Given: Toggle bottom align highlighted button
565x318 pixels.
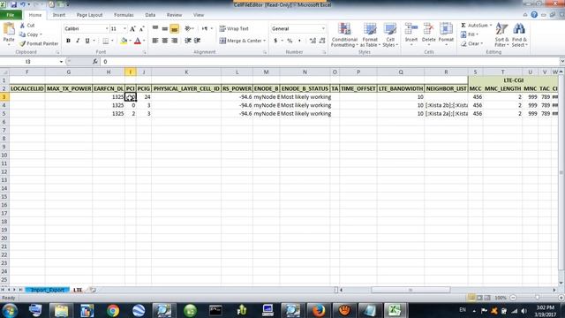Looking at the screenshot, I should 175,28.
